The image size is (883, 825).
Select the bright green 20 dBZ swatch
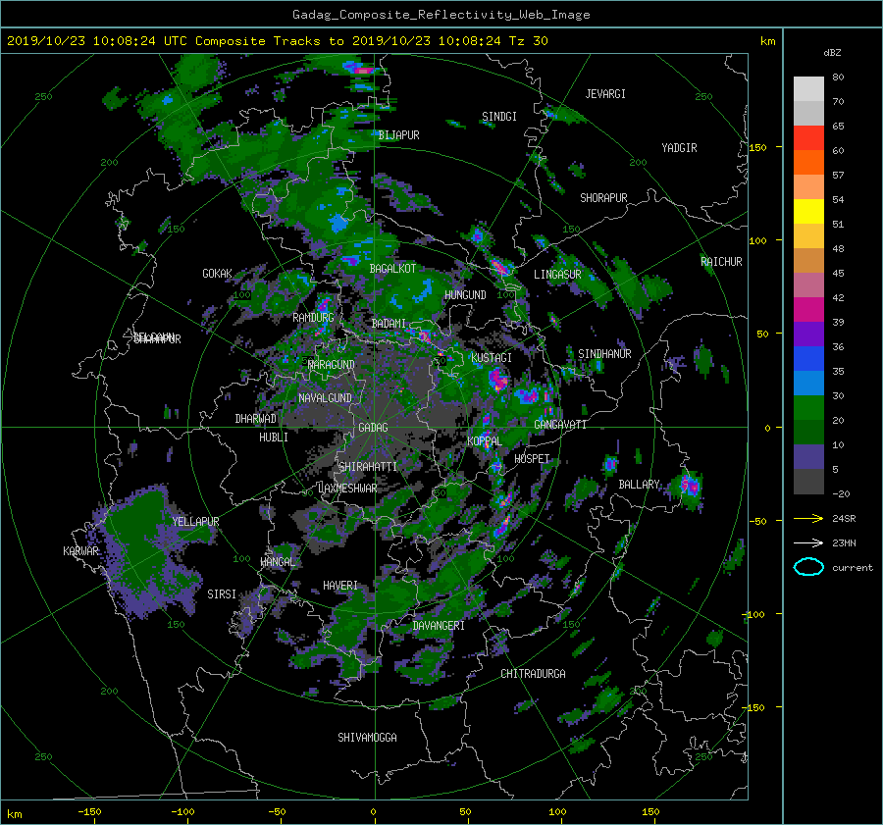click(x=808, y=408)
